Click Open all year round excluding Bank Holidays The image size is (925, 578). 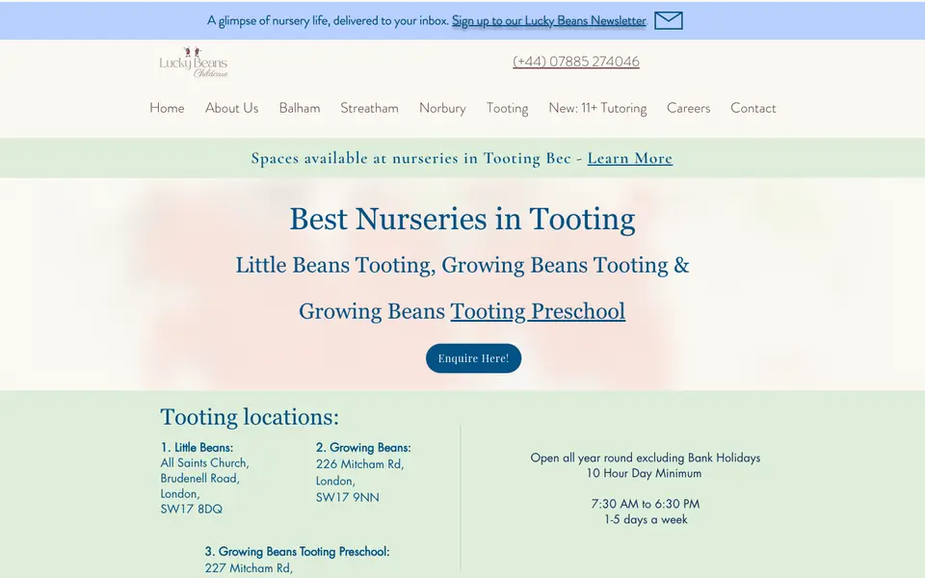(646, 458)
